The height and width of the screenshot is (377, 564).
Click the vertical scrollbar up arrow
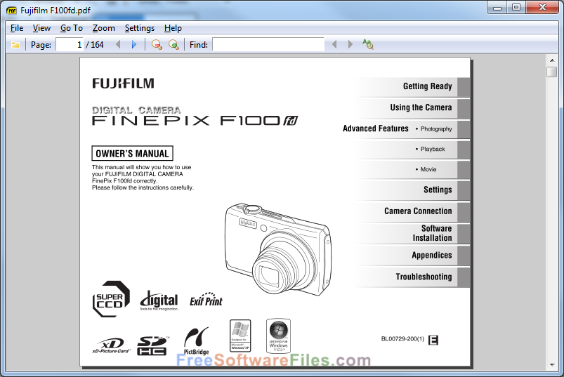click(x=552, y=60)
